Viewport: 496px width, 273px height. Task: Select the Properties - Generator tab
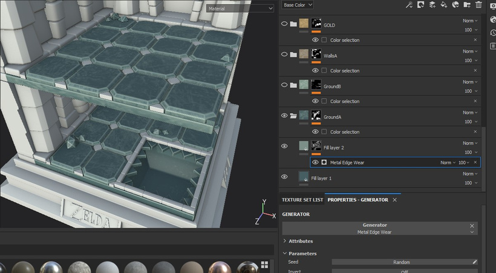(358, 200)
